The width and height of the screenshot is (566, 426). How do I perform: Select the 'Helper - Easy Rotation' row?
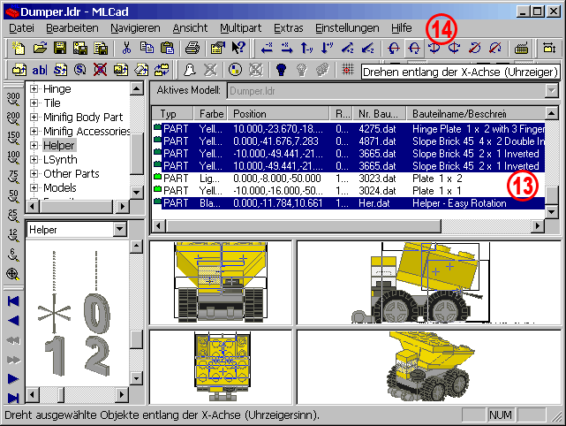point(349,203)
